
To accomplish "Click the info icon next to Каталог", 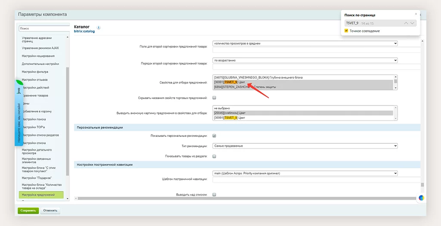I will (x=99, y=28).
